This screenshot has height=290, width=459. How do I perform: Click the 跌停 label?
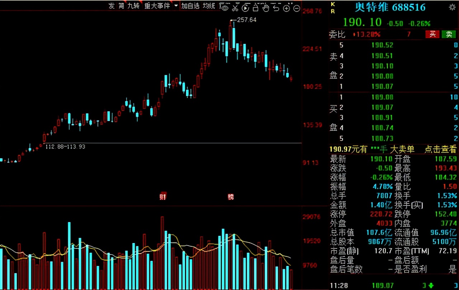[x=402, y=214]
